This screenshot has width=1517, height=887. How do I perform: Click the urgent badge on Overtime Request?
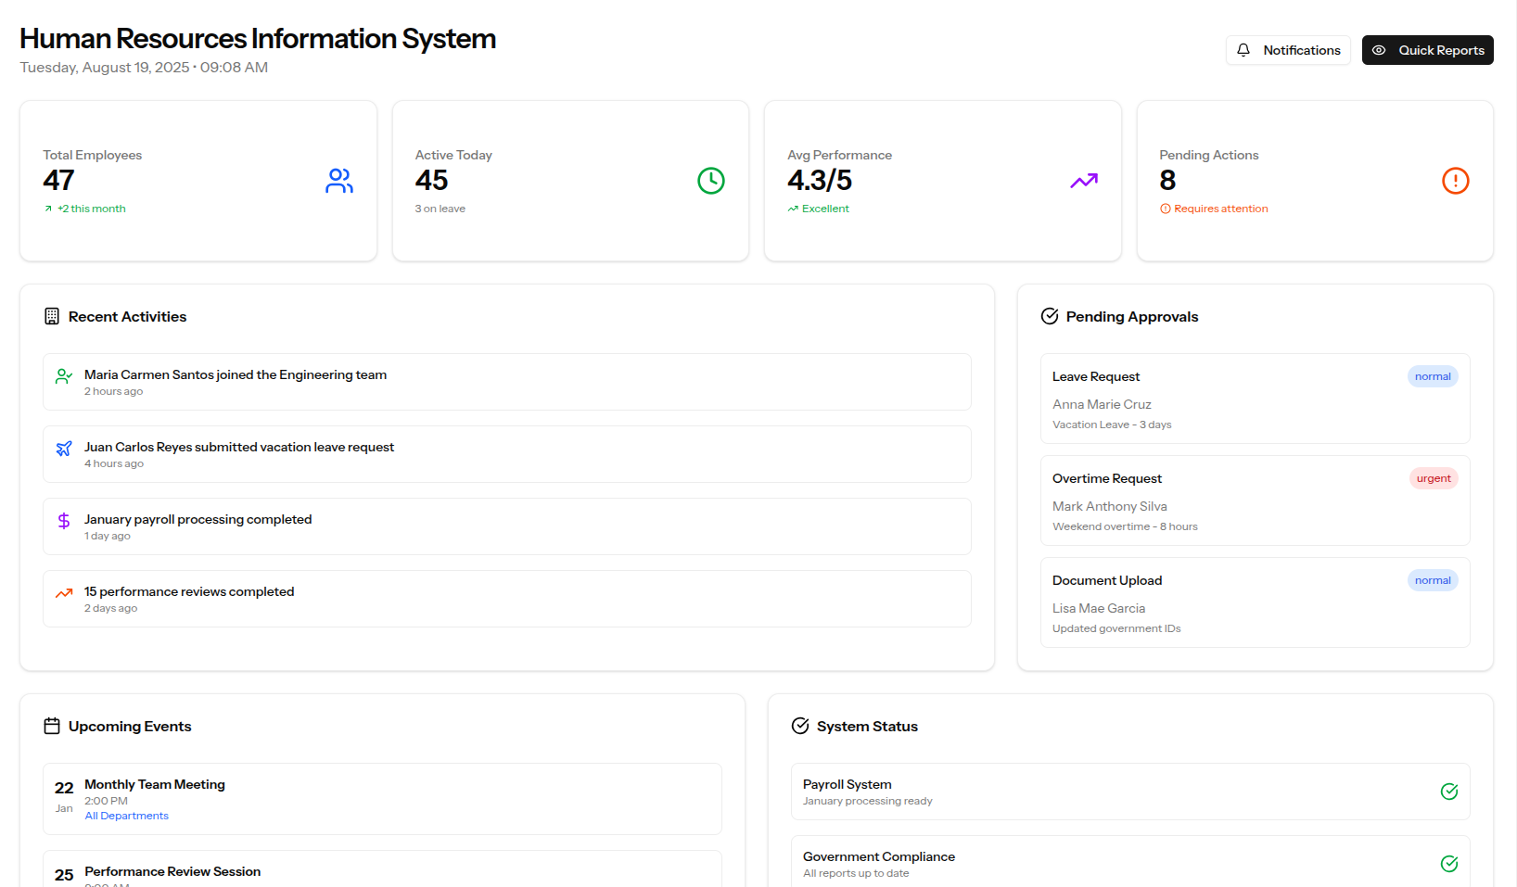click(x=1434, y=478)
